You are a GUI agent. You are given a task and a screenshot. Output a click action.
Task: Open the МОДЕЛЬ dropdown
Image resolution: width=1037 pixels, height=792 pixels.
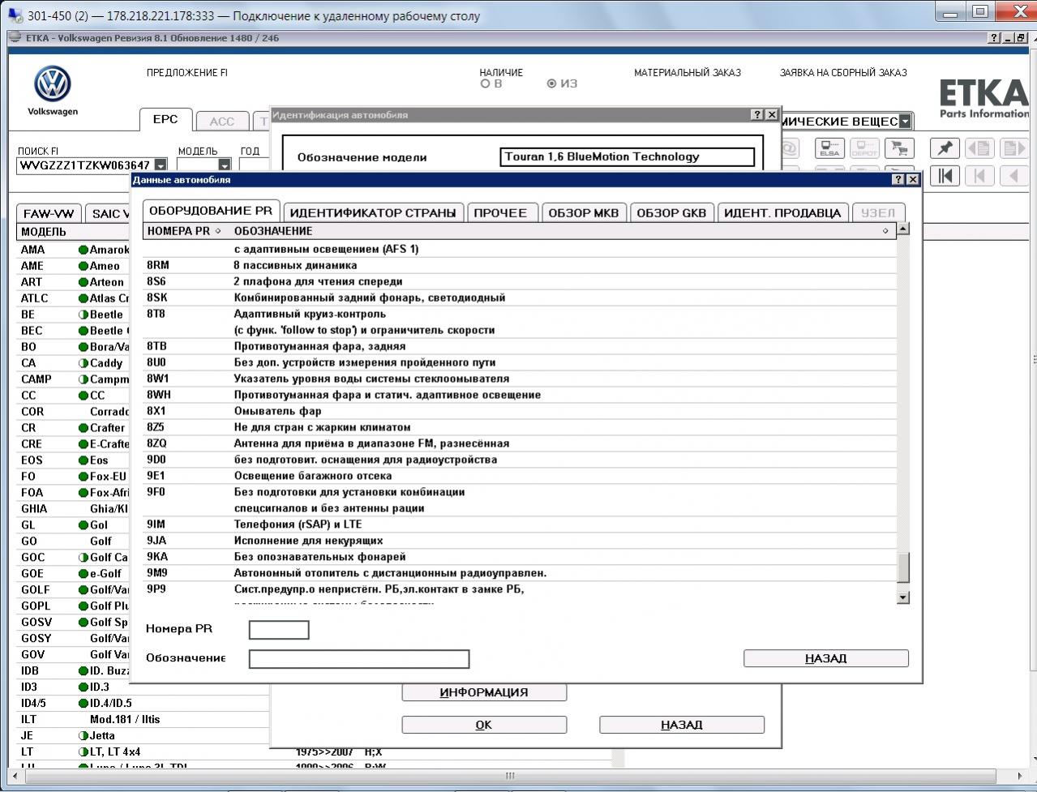pos(226,165)
